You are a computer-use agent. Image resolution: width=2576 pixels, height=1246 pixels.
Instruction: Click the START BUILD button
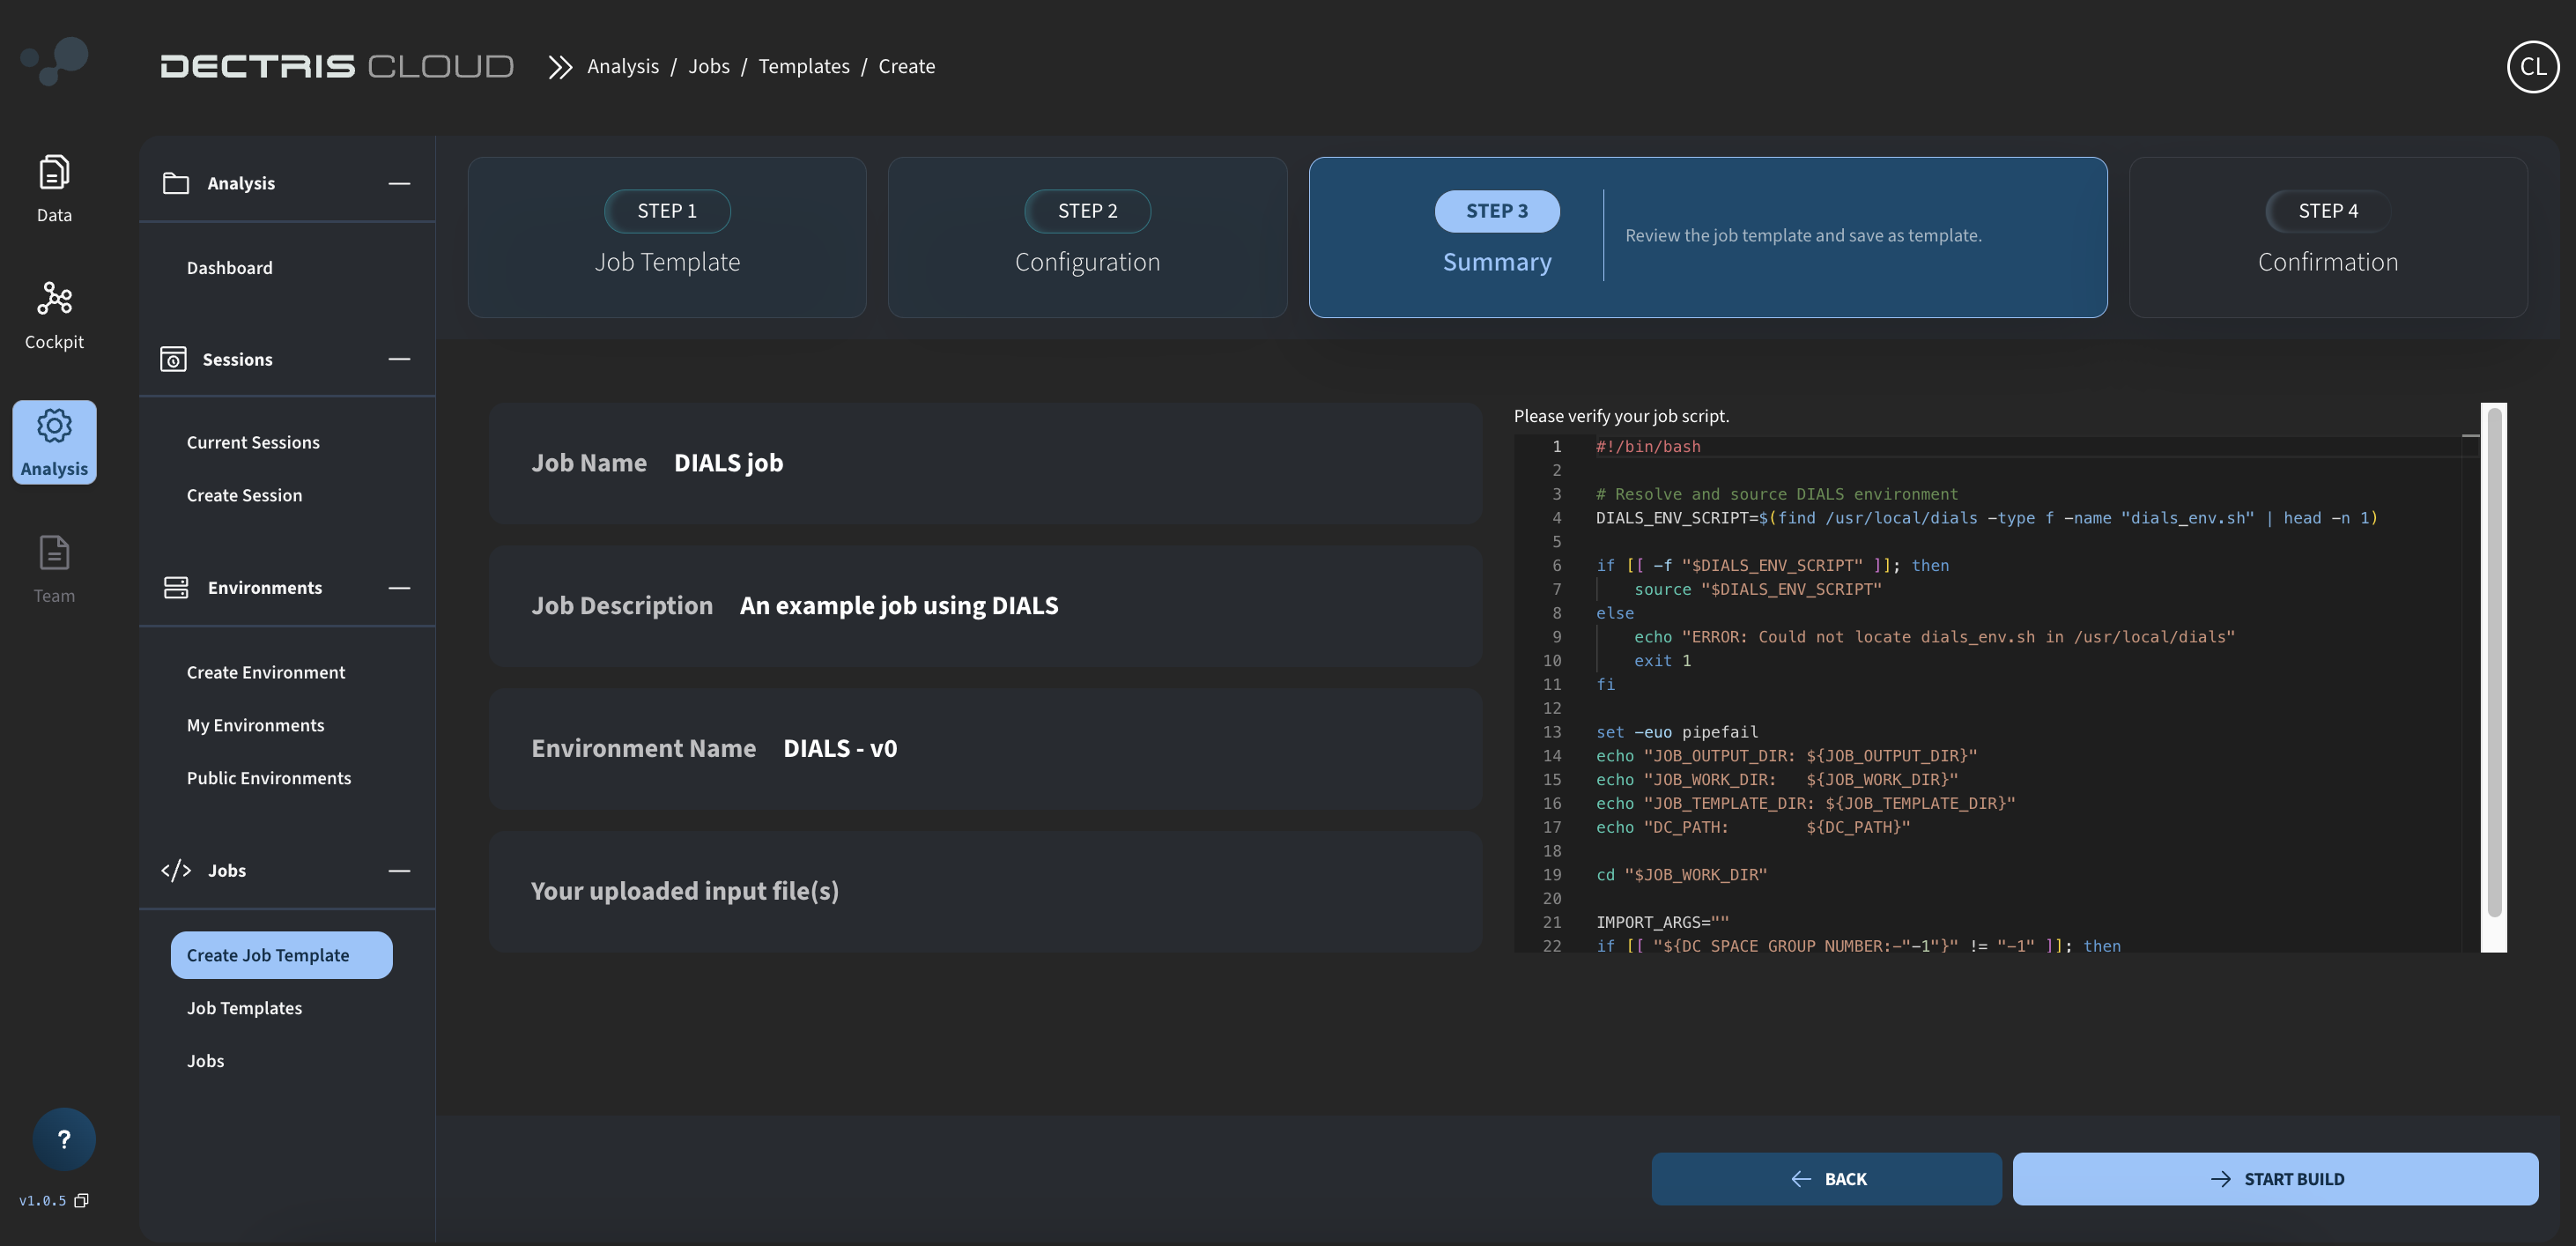click(x=2275, y=1179)
